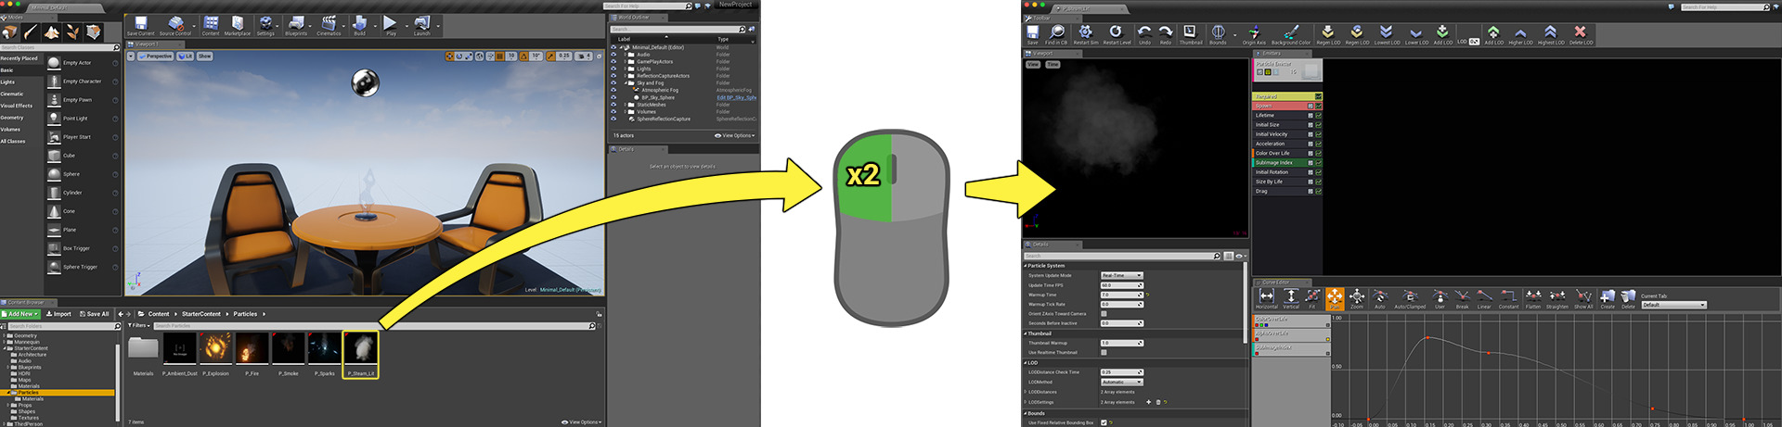1782x427 pixels.
Task: Expand the Props folder in Content Browser tree
Action: pos(8,405)
